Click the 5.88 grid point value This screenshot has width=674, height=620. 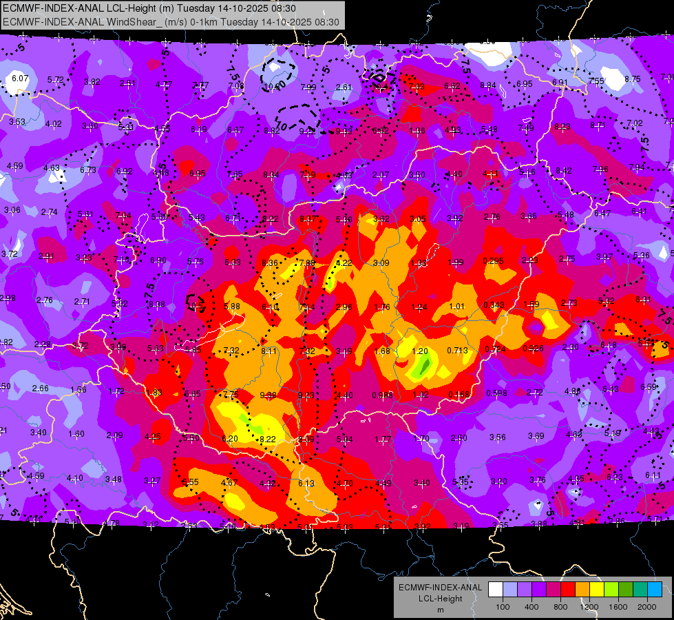click(x=232, y=307)
